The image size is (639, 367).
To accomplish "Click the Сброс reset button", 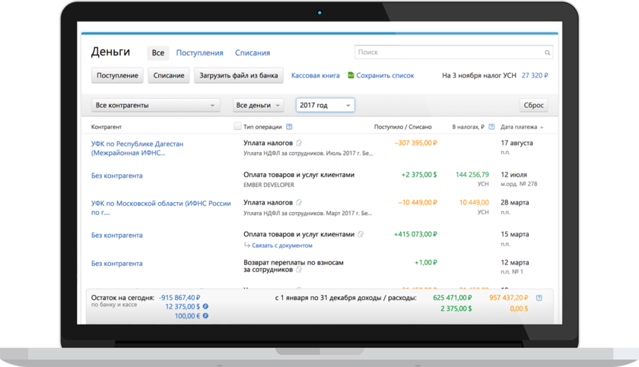I will 533,106.
